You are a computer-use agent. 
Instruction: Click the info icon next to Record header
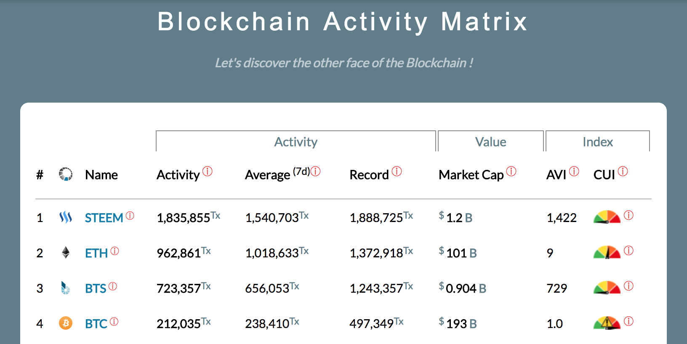[x=397, y=171]
